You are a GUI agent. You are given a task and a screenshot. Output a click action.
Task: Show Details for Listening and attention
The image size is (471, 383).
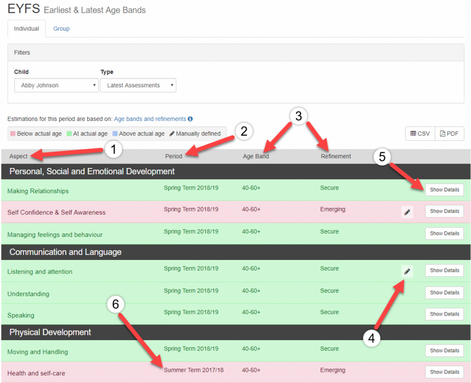(x=444, y=271)
